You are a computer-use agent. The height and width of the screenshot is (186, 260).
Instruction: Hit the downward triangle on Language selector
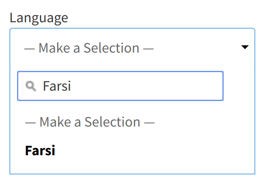(245, 47)
